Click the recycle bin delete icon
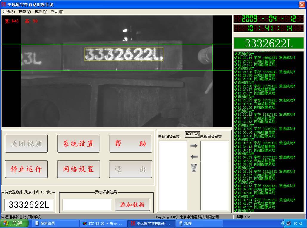Viewport: 307px width, 228px height. coord(194,168)
